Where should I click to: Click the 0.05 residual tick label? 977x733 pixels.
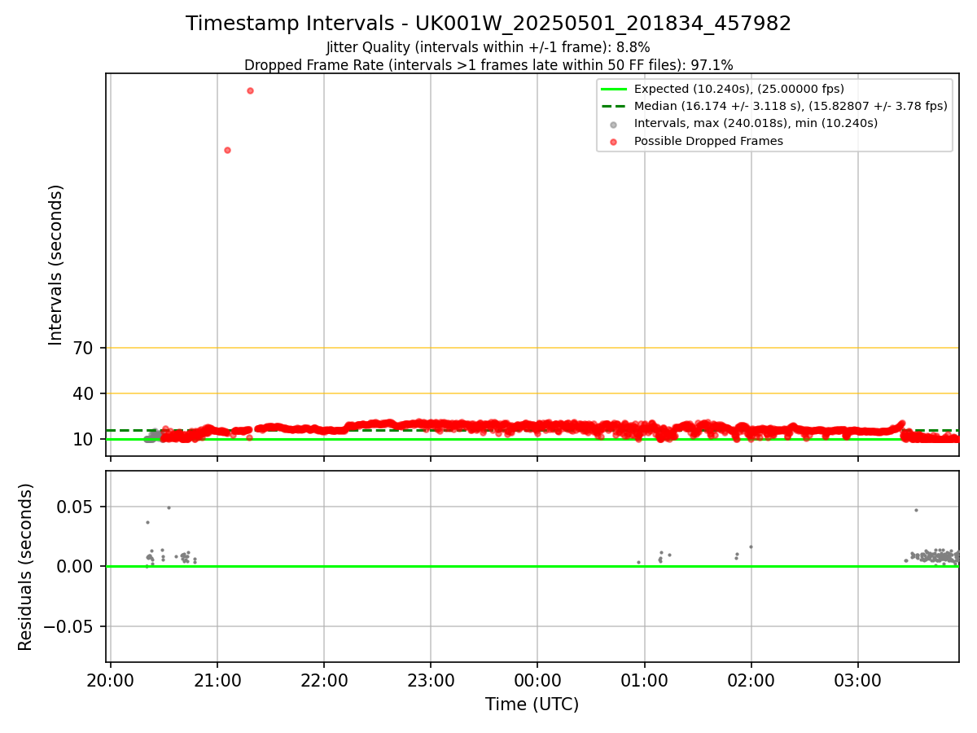77,507
